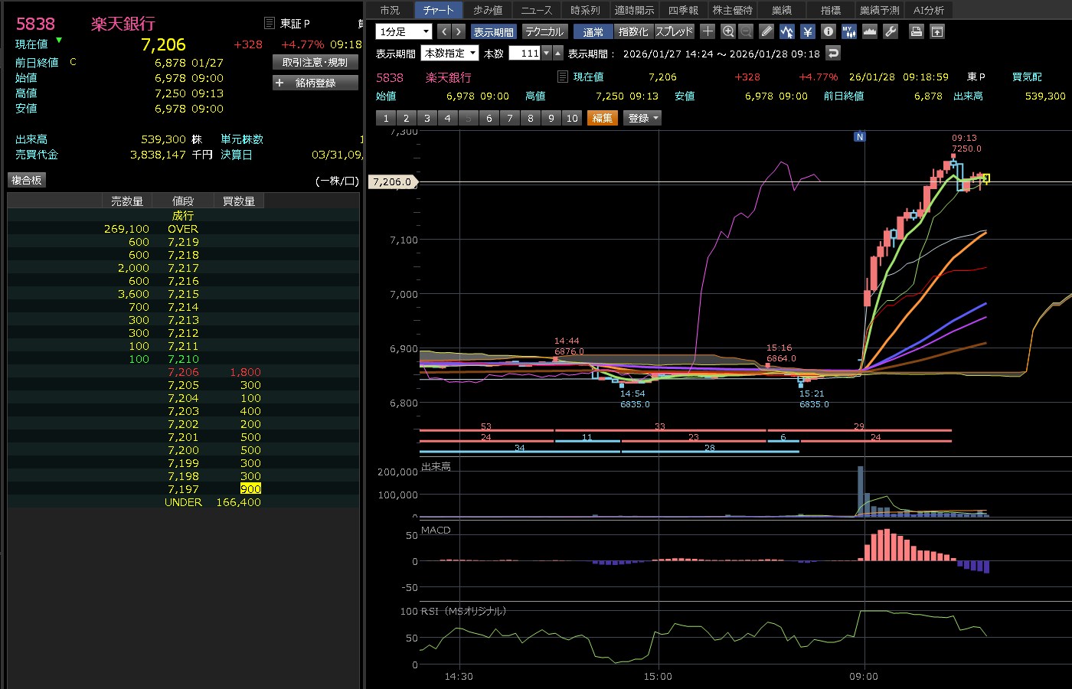Open the 本数指定 period type dropdown

pyautogui.click(x=450, y=53)
